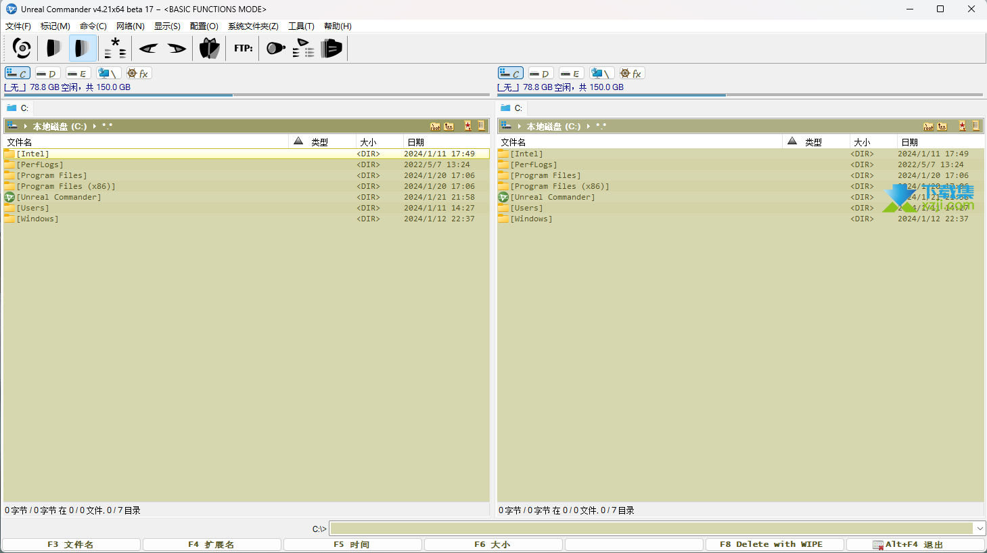The width and height of the screenshot is (987, 553).
Task: Click the left panel disk usage bar
Action: coord(247,95)
